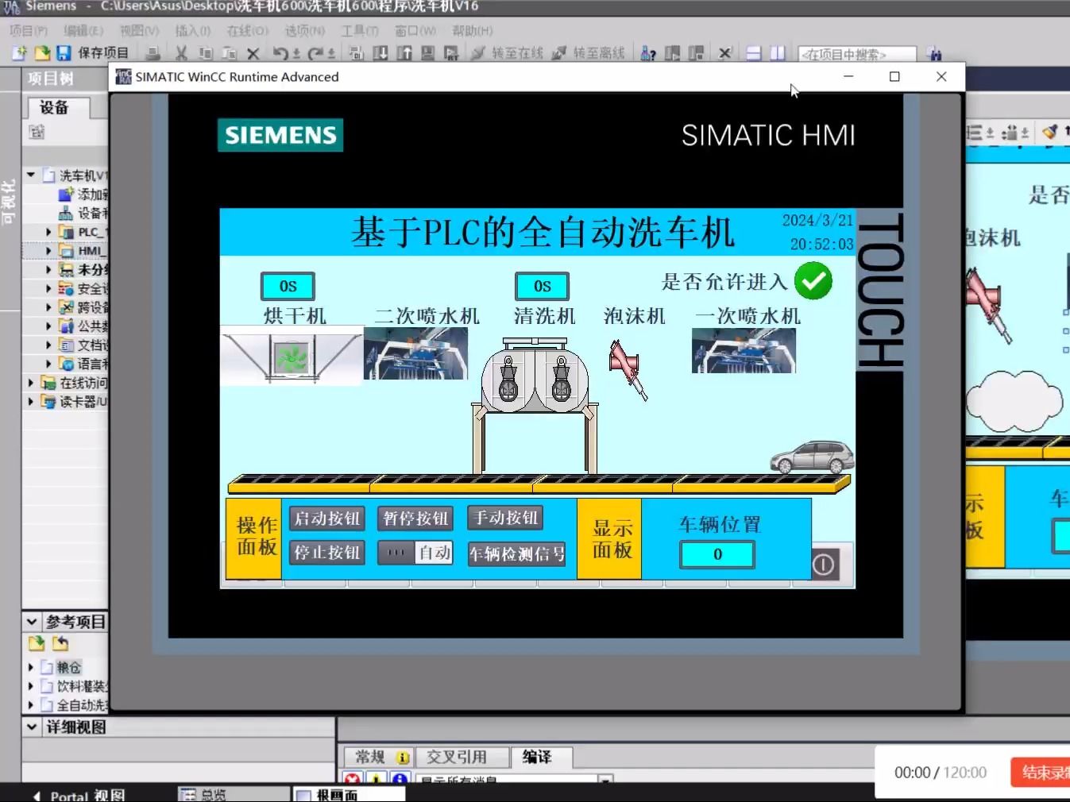Viewport: 1070px width, 802px height.
Task: Expand the 安全设置 tree node
Action: [48, 288]
